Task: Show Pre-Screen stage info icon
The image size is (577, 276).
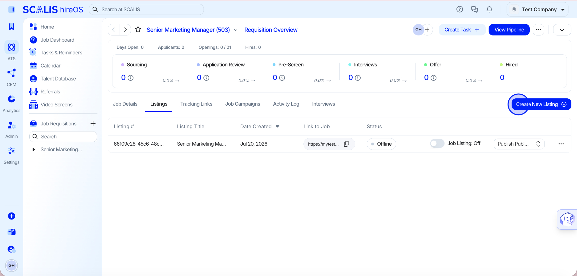Action: coord(282,78)
